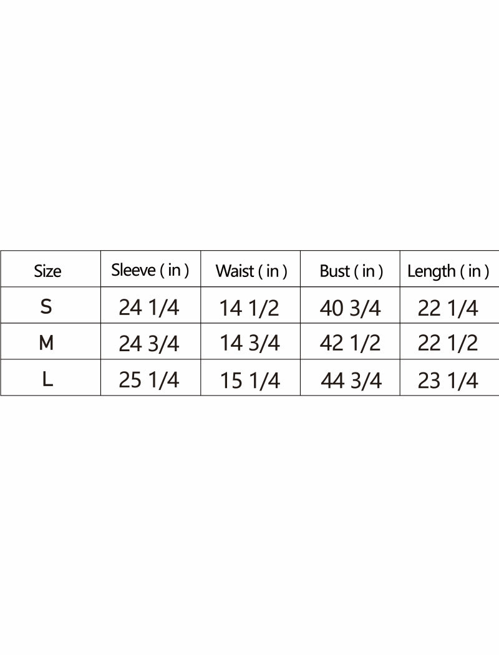Click the S bust value 40 3/4
The width and height of the screenshot is (499, 655).
[x=350, y=308]
